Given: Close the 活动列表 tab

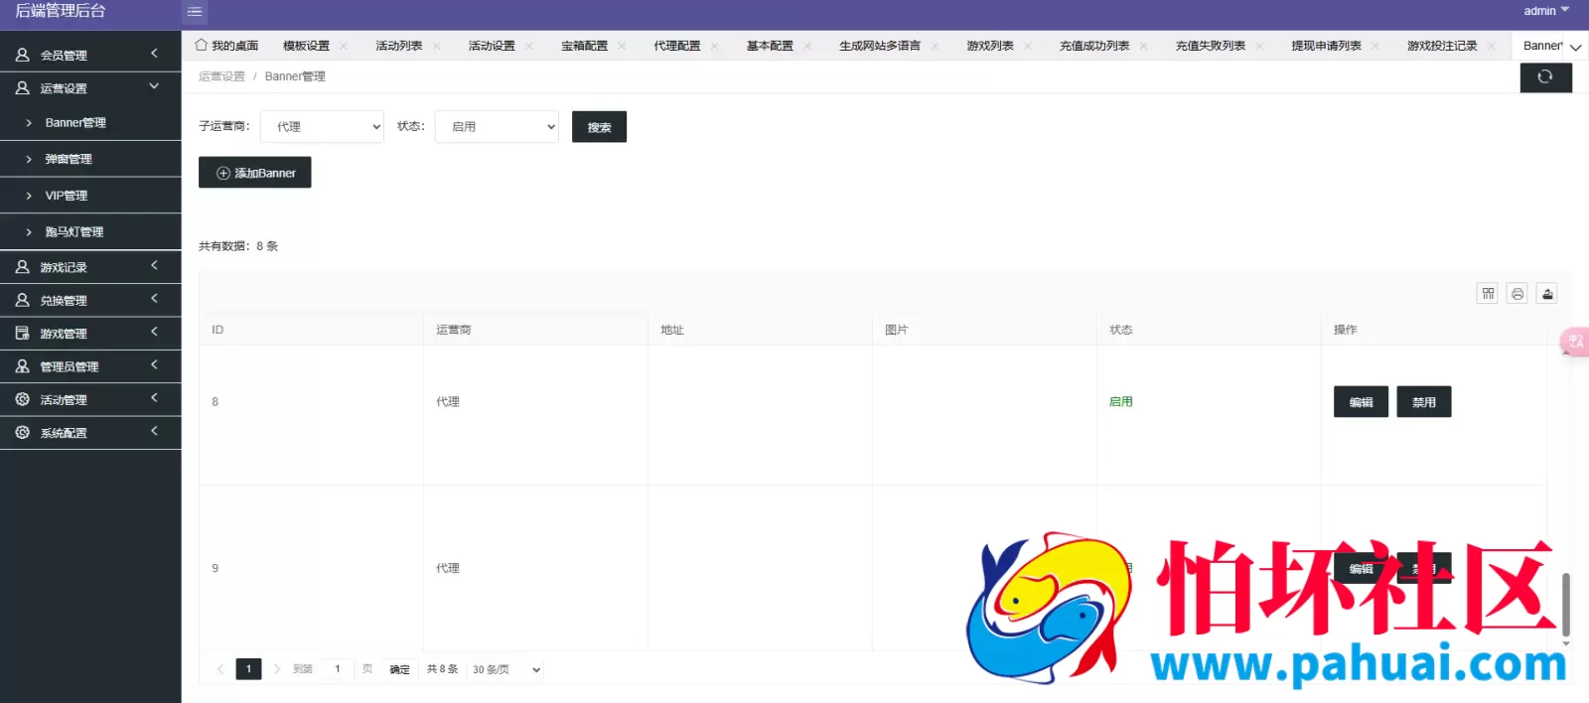Looking at the screenshot, I should [x=436, y=46].
